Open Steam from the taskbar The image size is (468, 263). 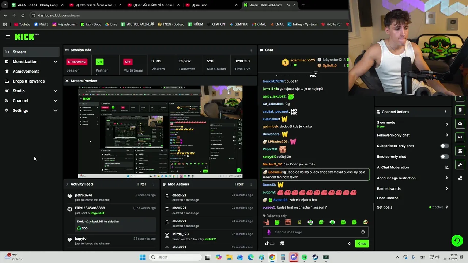coord(315,257)
